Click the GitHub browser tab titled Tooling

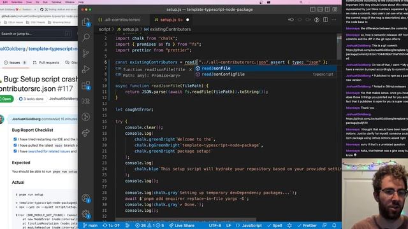click(58, 10)
